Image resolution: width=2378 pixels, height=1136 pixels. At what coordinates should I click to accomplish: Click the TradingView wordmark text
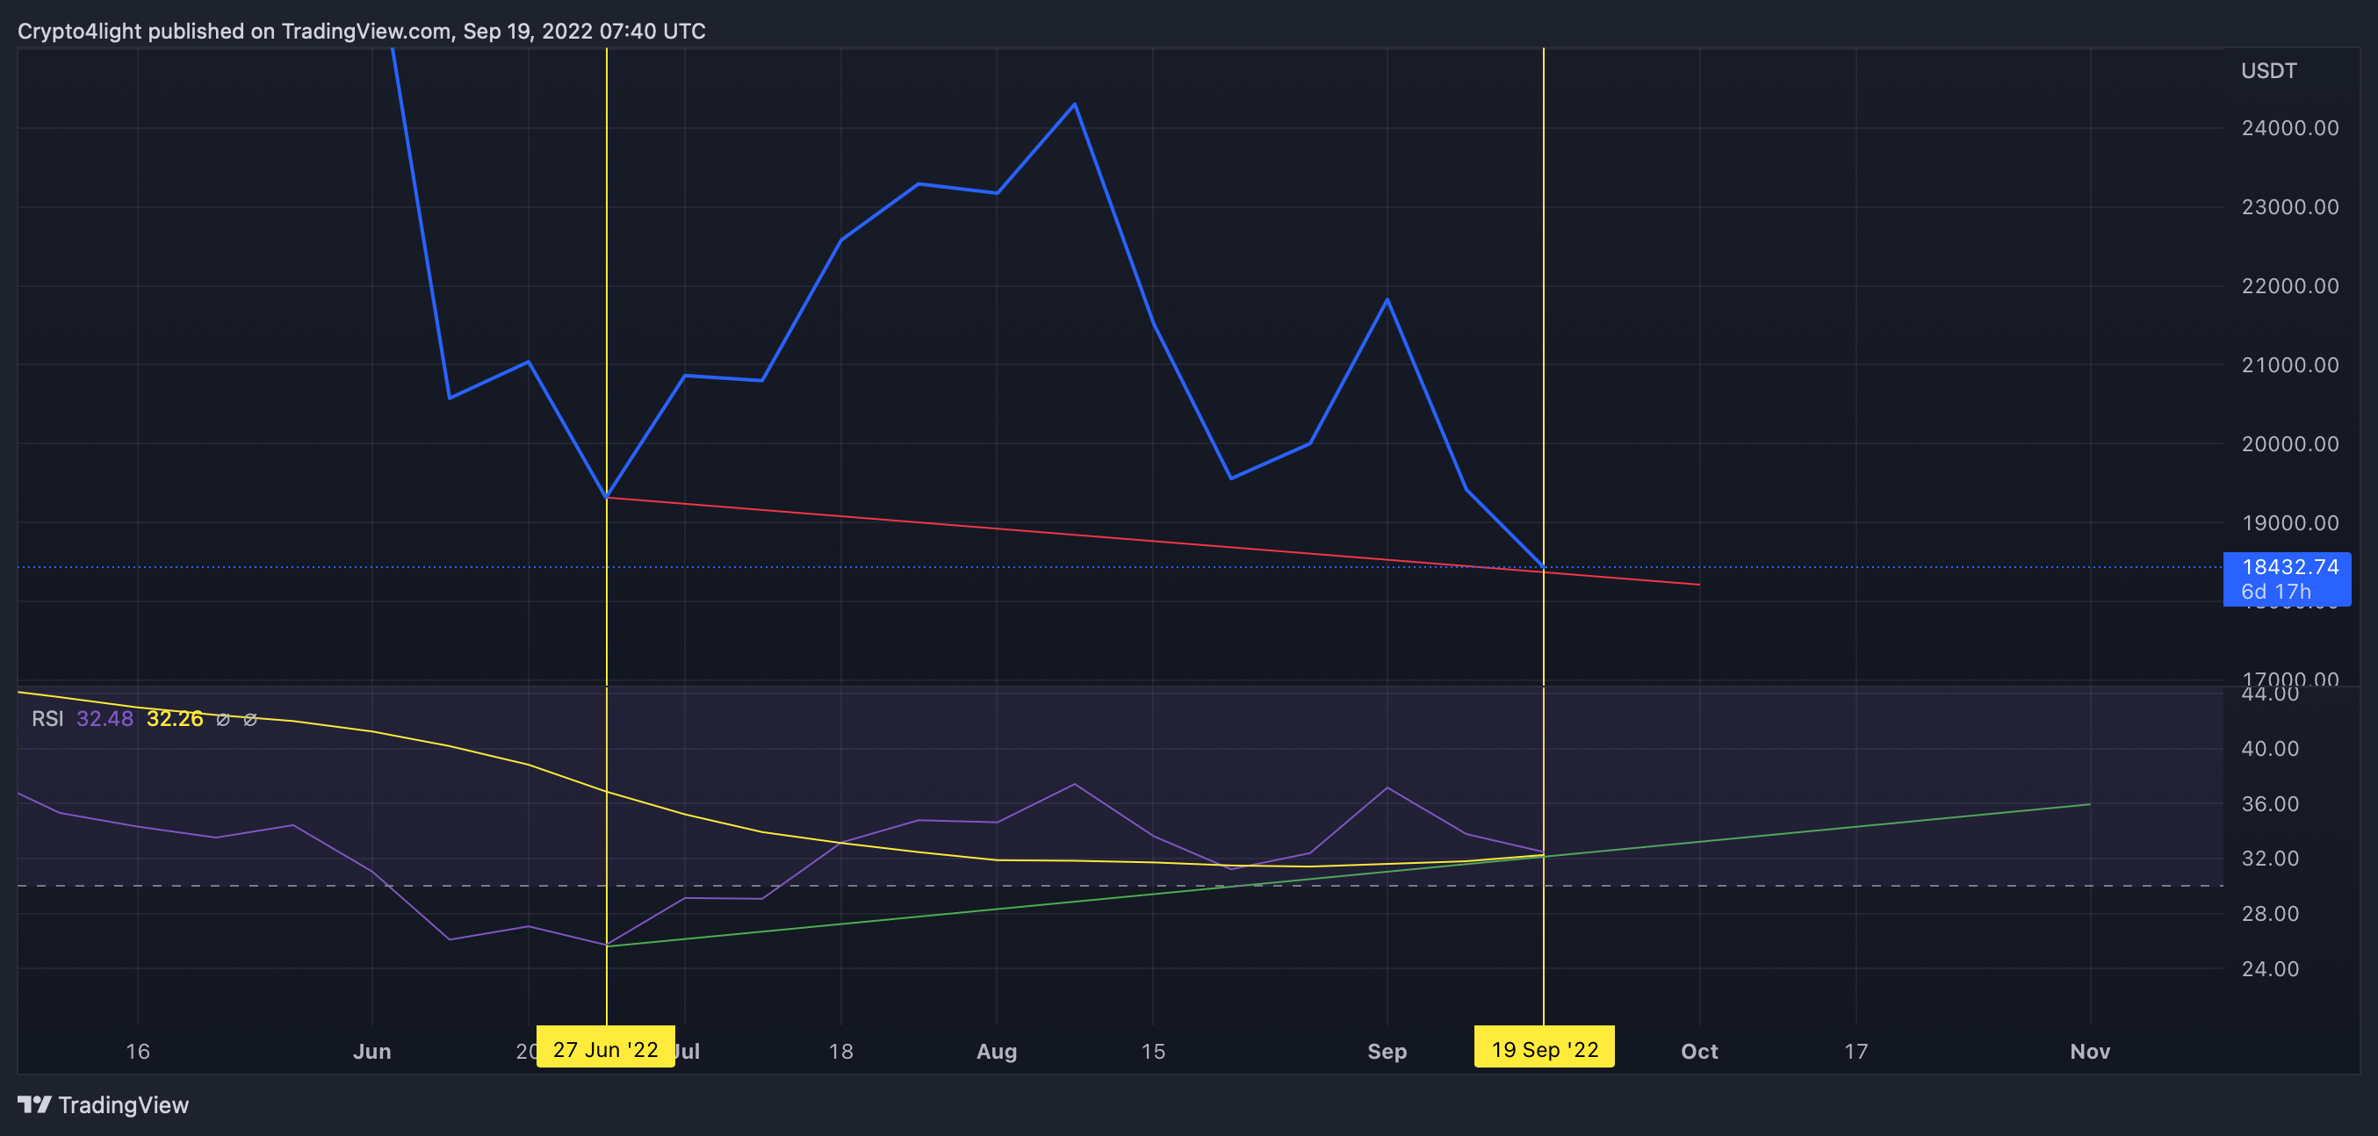pos(124,1104)
